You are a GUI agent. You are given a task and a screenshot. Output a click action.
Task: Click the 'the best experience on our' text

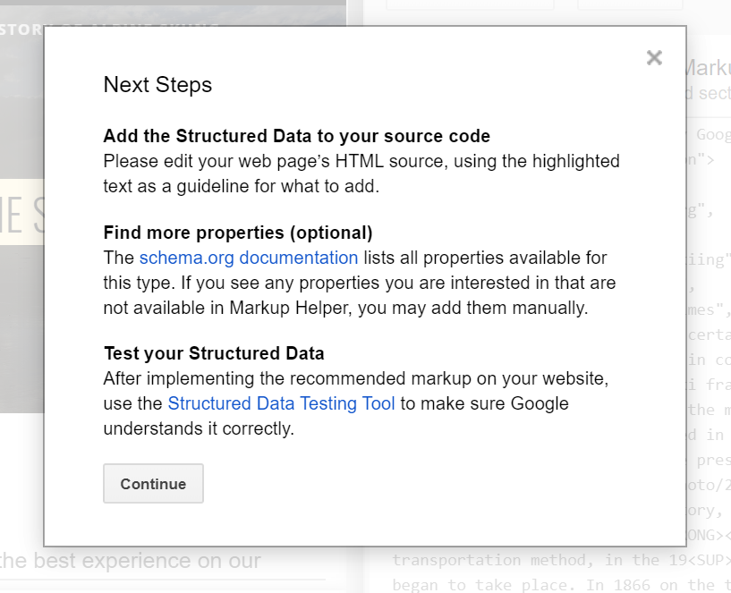tap(131, 562)
